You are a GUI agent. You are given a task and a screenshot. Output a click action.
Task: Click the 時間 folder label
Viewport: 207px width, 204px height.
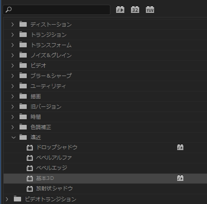(x=35, y=117)
